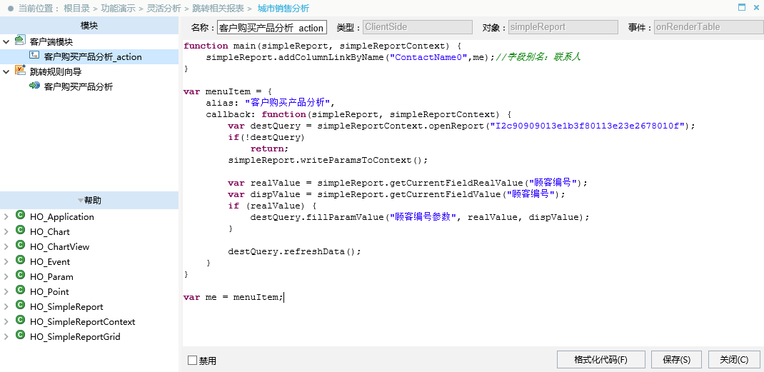Expand the HO_SimpleReportGrid help node
The image size is (764, 372).
pos(6,338)
